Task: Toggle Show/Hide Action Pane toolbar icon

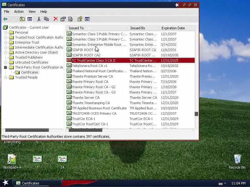Action: coord(87,19)
